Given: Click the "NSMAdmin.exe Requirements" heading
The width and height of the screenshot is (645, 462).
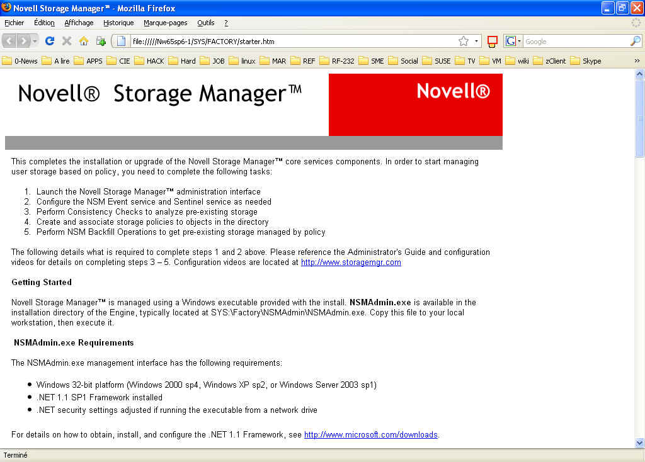Looking at the screenshot, I should pyautogui.click(x=74, y=343).
